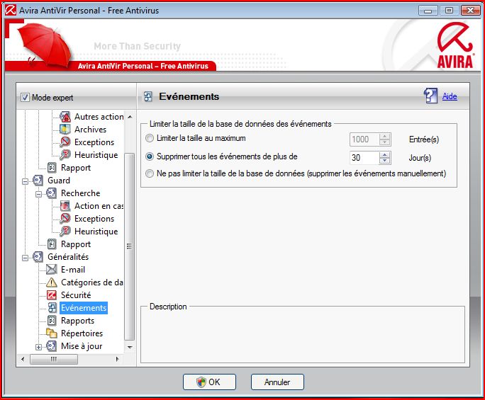Click the E-mail envelope icon

pos(52,270)
